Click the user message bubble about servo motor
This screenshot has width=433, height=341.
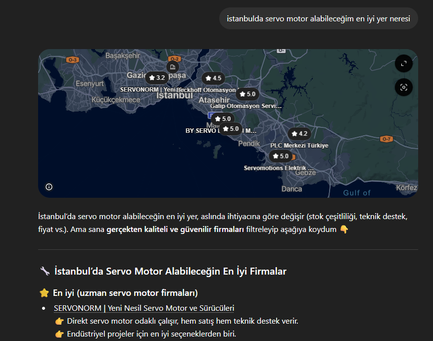tap(318, 19)
